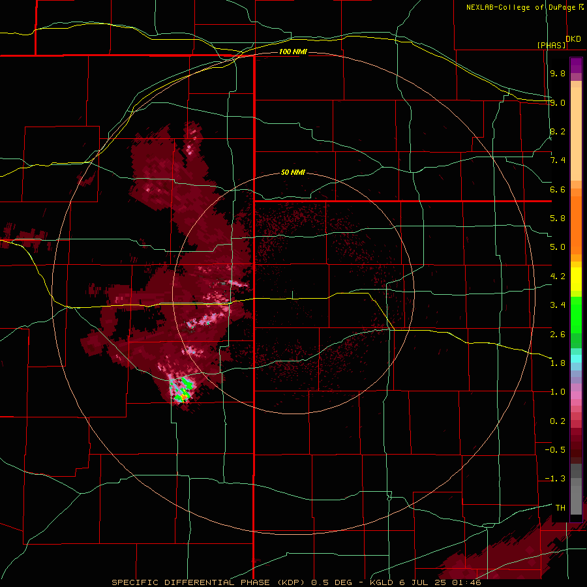587x587 pixels.
Task: Click the green-orange high KDP storm core
Action: pyautogui.click(x=182, y=391)
